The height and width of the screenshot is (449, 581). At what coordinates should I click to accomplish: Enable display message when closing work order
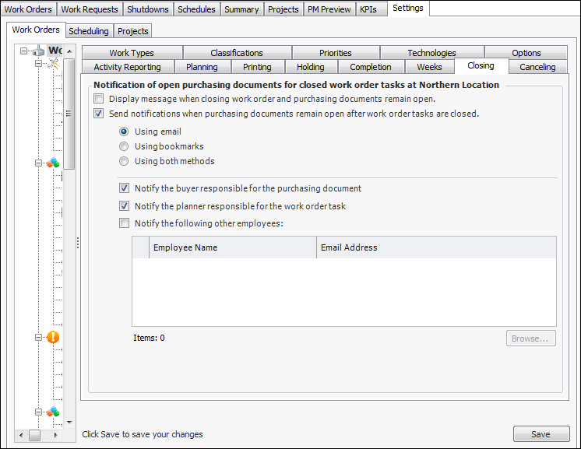99,99
